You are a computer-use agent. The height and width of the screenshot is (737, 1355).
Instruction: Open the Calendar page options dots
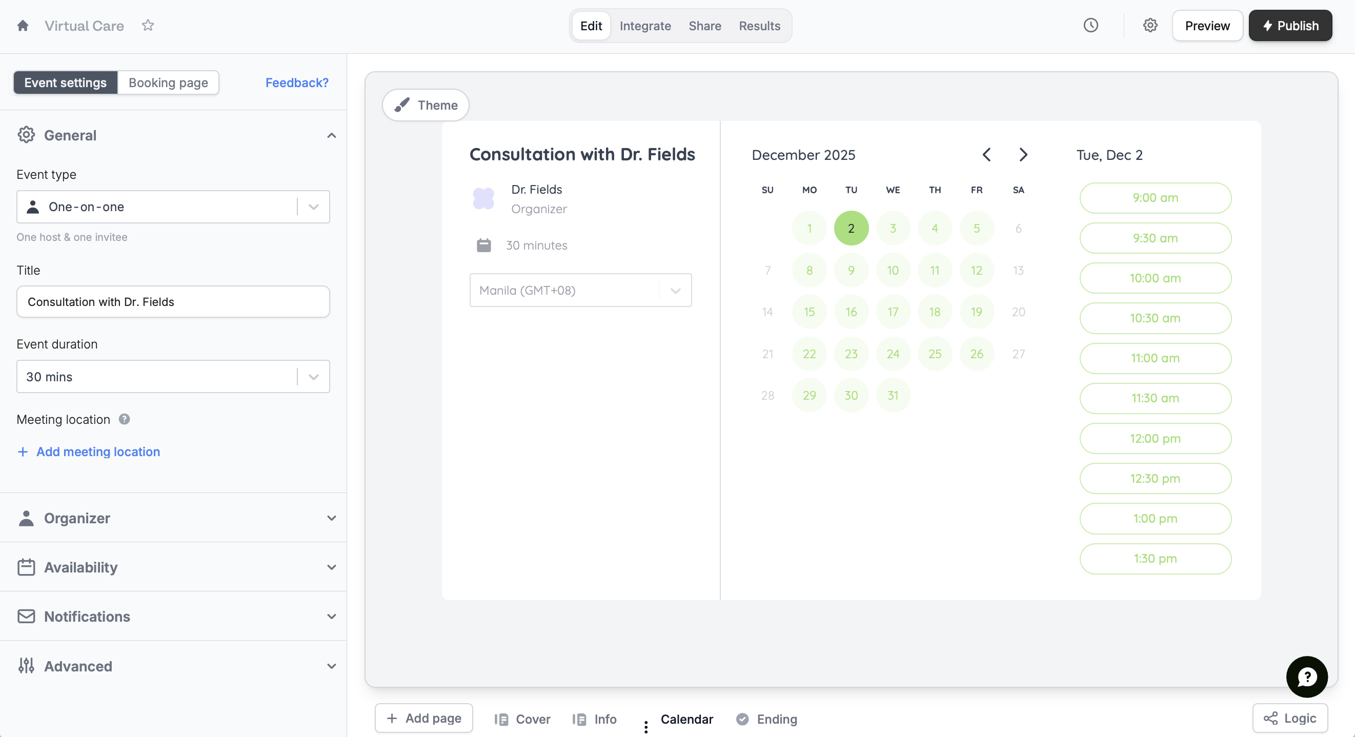(645, 726)
